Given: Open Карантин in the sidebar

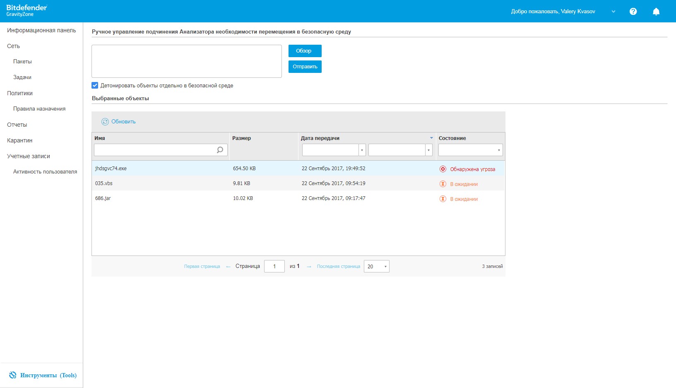Looking at the screenshot, I should (x=19, y=140).
